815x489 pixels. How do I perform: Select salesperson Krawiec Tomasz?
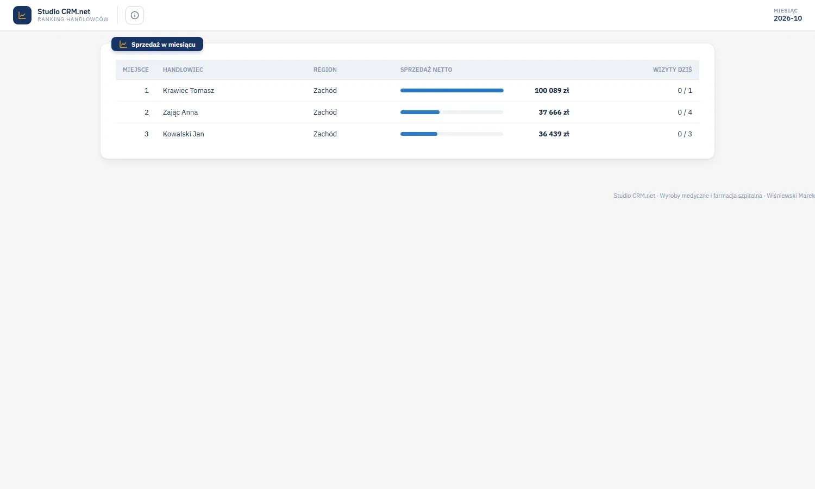pyautogui.click(x=189, y=91)
